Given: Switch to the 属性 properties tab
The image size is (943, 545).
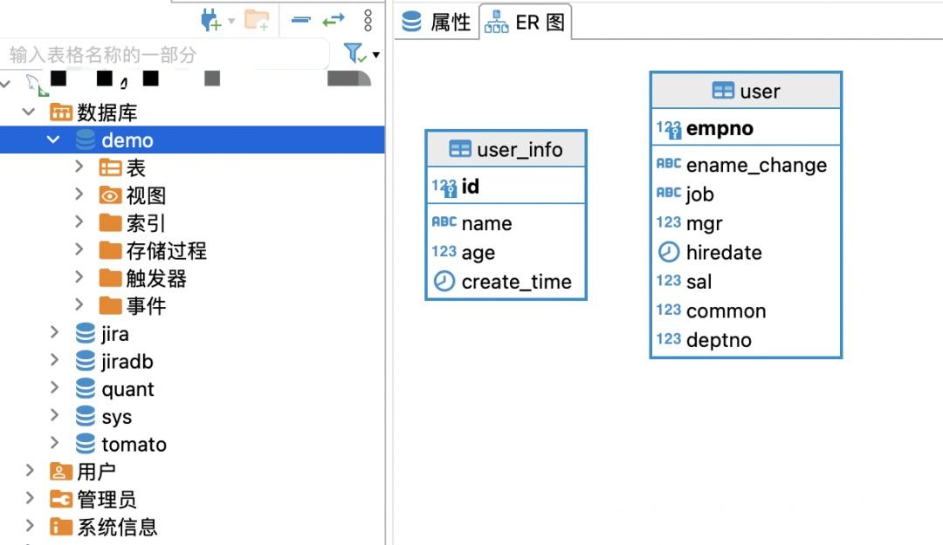Looking at the screenshot, I should [x=436, y=22].
